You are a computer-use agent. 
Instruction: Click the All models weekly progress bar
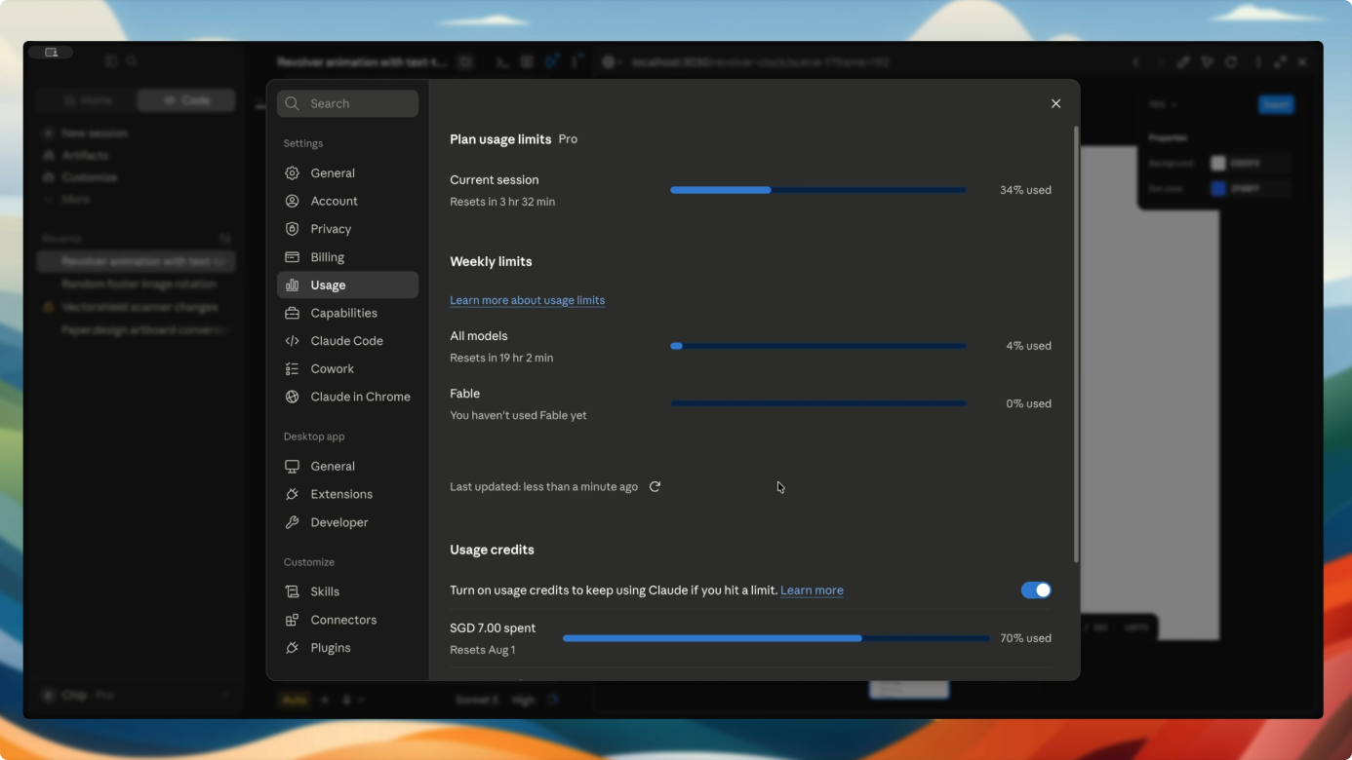coord(817,346)
